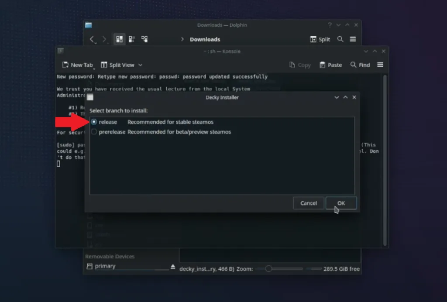
Task: Eject the primary removable device
Action: (173, 267)
